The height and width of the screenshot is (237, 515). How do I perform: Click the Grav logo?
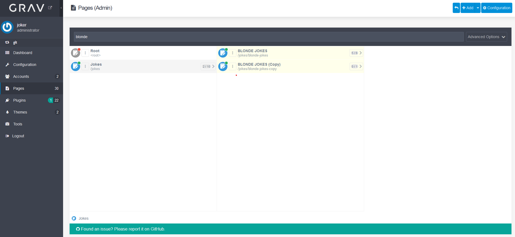[27, 8]
